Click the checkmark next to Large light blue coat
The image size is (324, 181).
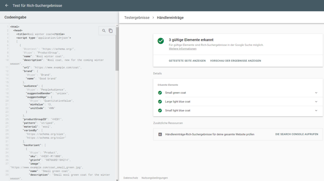click(160, 102)
